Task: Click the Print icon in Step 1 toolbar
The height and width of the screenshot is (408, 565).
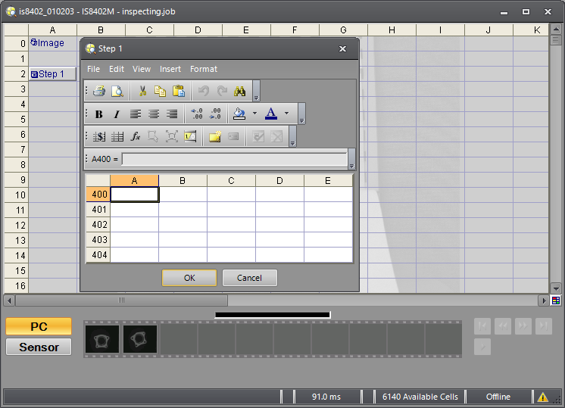Action: tap(99, 91)
